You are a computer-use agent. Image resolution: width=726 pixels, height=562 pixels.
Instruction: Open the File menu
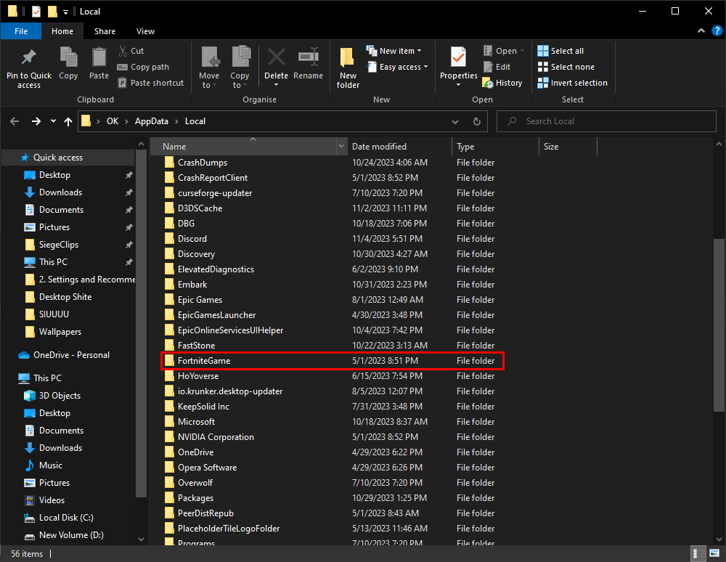tap(21, 31)
